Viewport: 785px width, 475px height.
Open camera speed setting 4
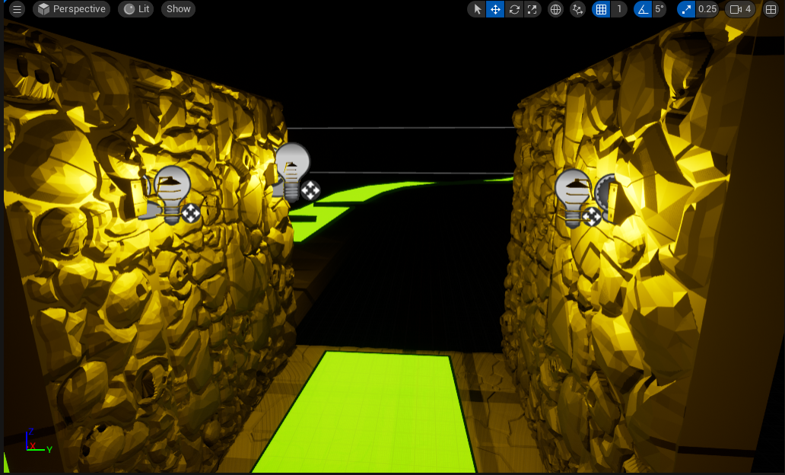coord(740,9)
